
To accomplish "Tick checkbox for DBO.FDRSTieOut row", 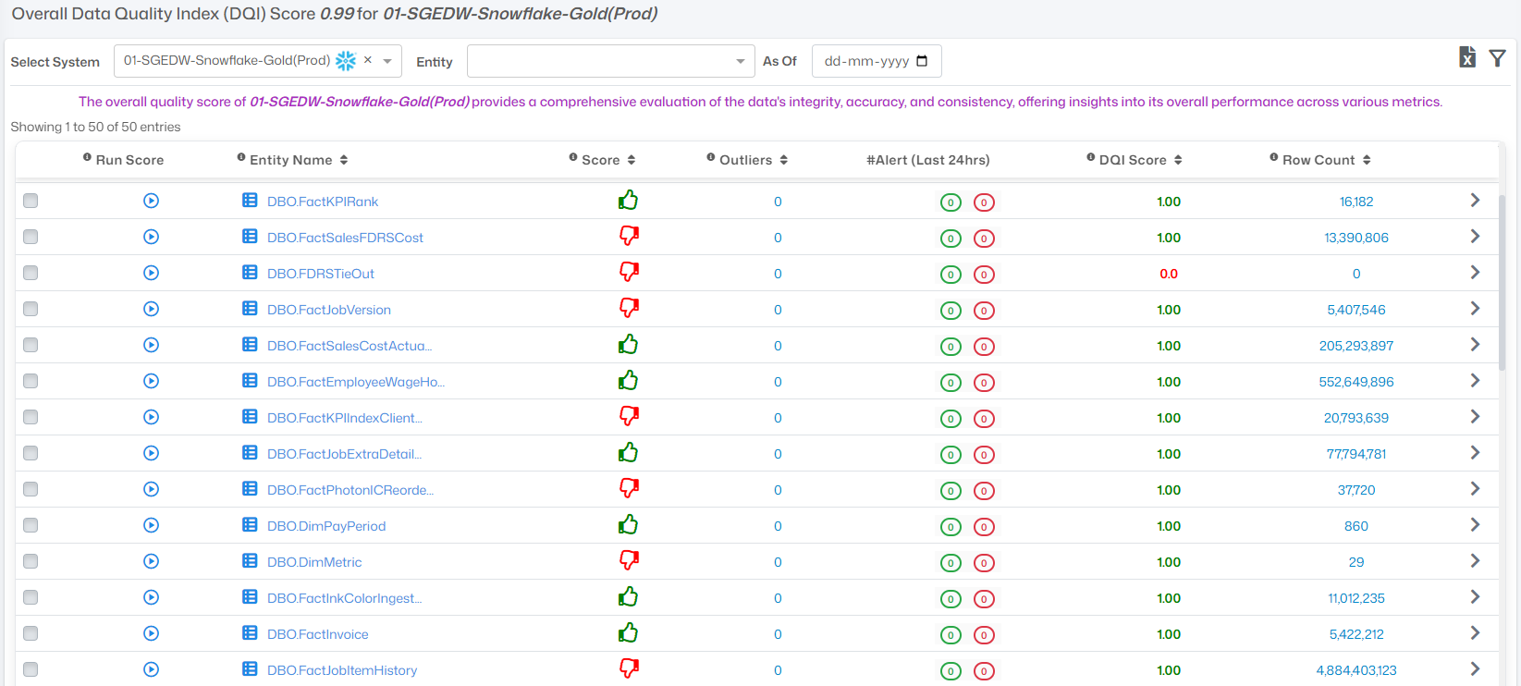I will tap(31, 273).
